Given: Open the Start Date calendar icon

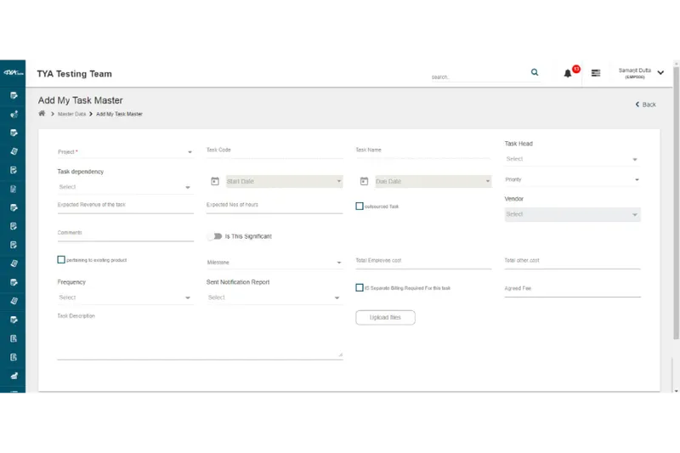Looking at the screenshot, I should 215,181.
